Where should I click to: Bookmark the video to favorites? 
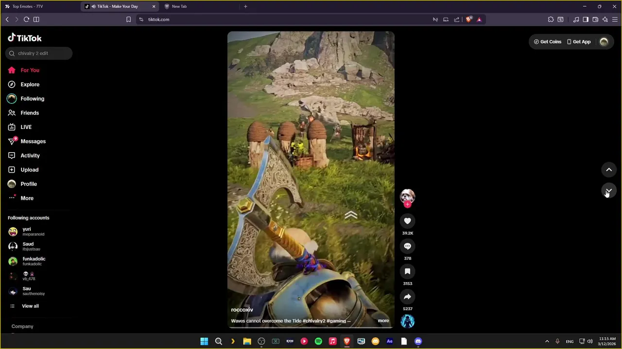[x=407, y=271]
